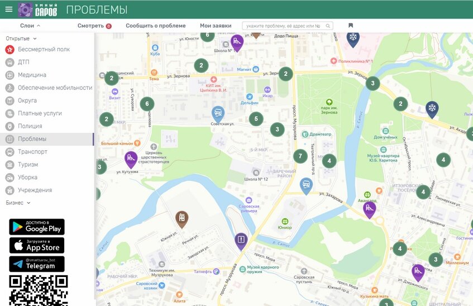Click the blue car marker on Советская ул.
Image resolution: width=473 pixels, height=306 pixels.
click(218, 114)
